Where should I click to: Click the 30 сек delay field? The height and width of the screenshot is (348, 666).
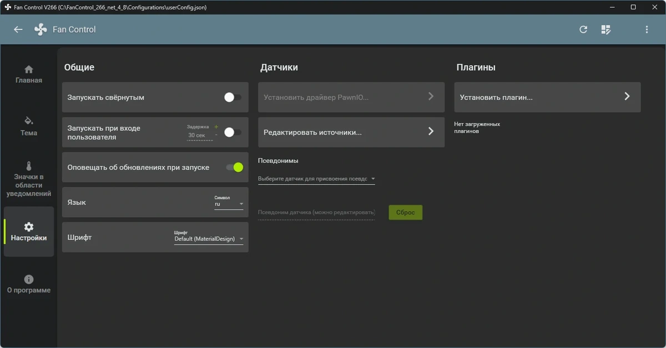200,136
